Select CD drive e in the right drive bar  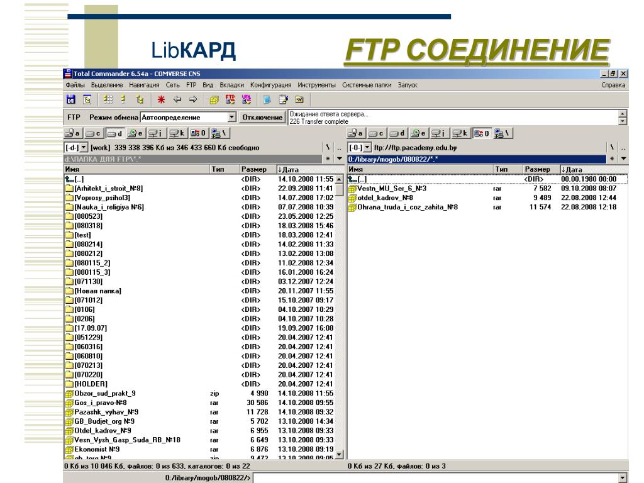419,133
